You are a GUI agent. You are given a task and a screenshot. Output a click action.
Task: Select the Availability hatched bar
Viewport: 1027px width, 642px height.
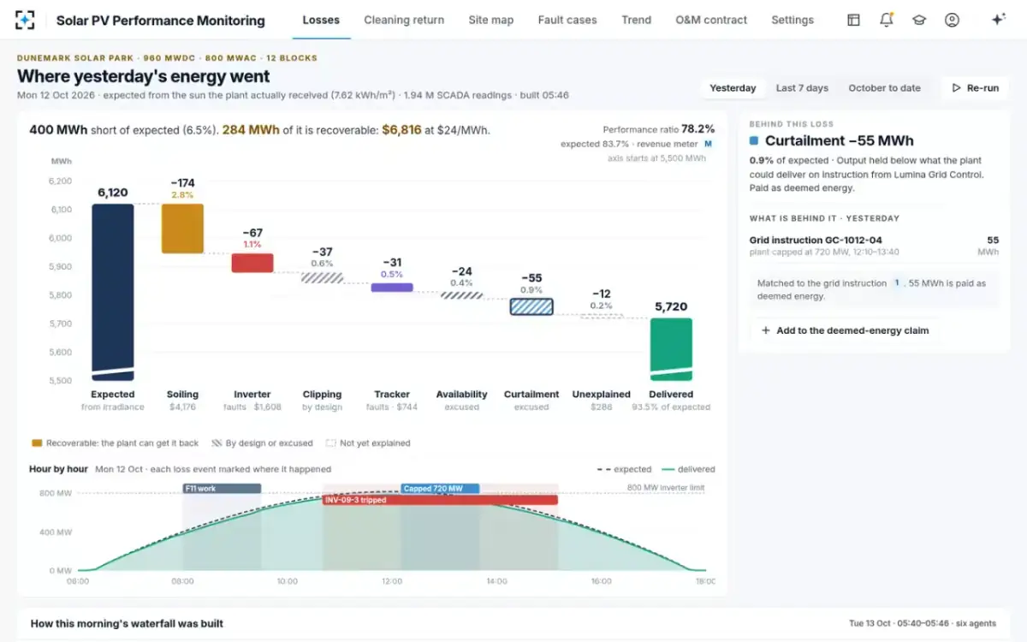(x=462, y=295)
